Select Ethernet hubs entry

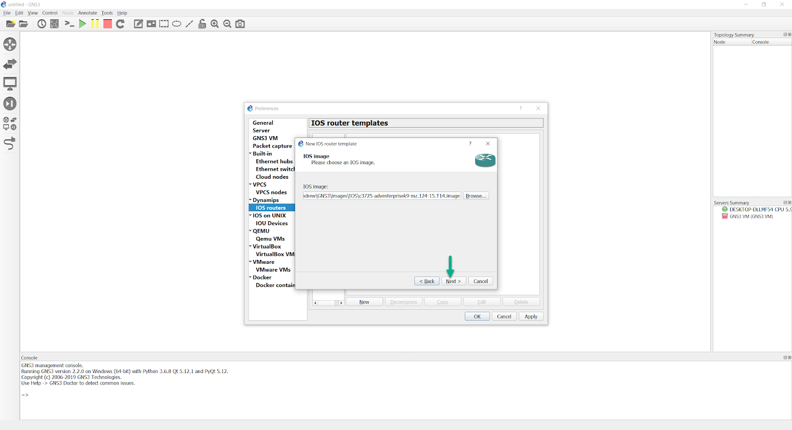(x=274, y=161)
